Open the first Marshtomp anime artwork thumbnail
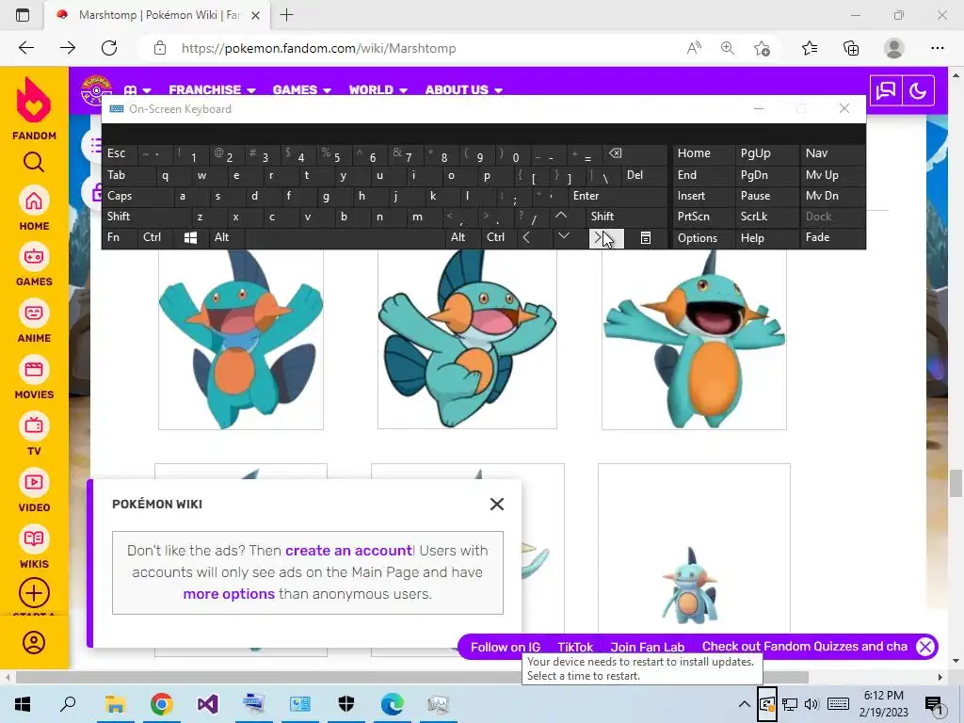This screenshot has height=723, width=964. [241, 339]
